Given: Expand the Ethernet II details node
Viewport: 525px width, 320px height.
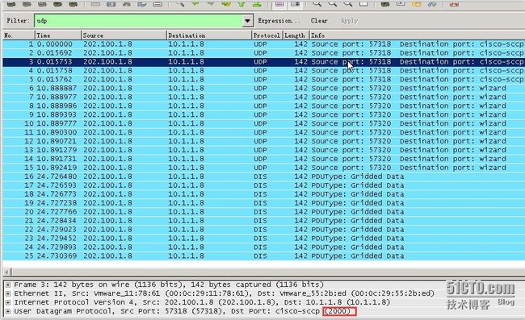Looking at the screenshot, I should tap(8, 293).
